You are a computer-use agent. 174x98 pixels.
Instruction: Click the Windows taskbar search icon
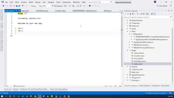click(6, 96)
